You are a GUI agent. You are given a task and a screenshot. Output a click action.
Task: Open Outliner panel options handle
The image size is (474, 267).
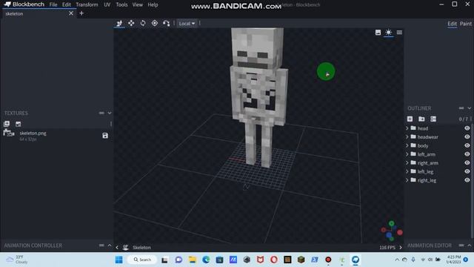click(461, 108)
